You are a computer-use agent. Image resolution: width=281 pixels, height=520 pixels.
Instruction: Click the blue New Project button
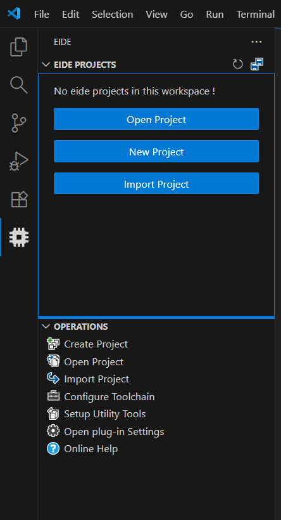(x=156, y=152)
